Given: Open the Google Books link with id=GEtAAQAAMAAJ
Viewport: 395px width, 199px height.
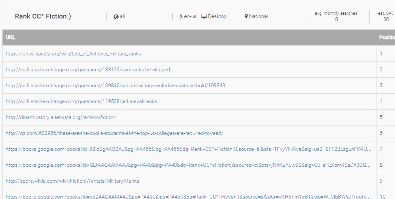Looking at the screenshot, I should [x=188, y=165].
